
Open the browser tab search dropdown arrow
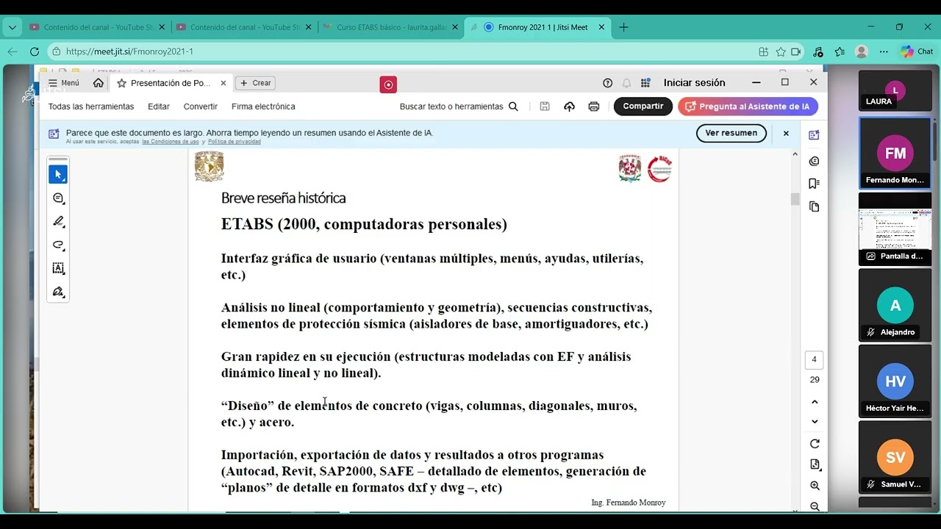tap(12, 27)
